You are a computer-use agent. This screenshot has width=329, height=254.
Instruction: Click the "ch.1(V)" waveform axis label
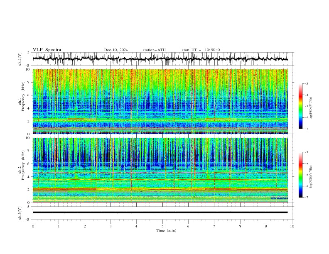point(20,59)
